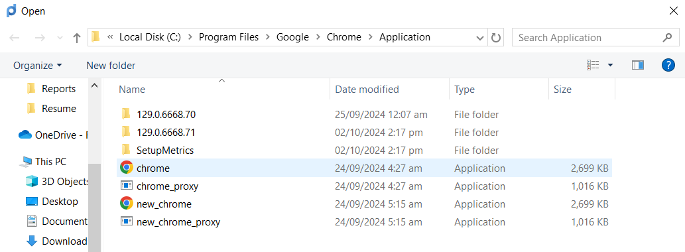
Task: Change the view layout icon
Action: pyautogui.click(x=593, y=65)
